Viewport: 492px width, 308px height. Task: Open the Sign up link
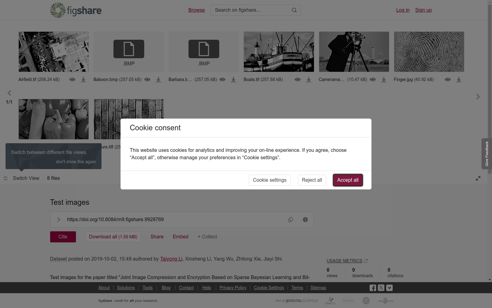[423, 10]
